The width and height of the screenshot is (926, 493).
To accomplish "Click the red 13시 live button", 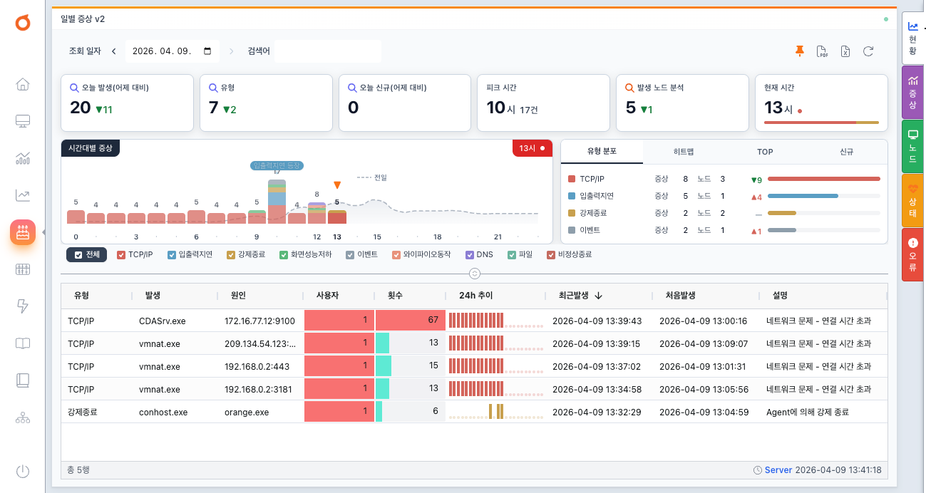I will pyautogui.click(x=533, y=148).
